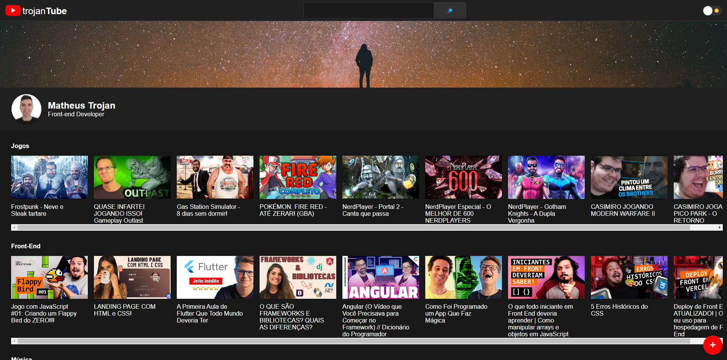Screen dimensions: 727x360
Task: Click the title 'POKÉMON: FIRE RED - ATÉ ZERAR! (GBA)'
Action: pos(293,210)
